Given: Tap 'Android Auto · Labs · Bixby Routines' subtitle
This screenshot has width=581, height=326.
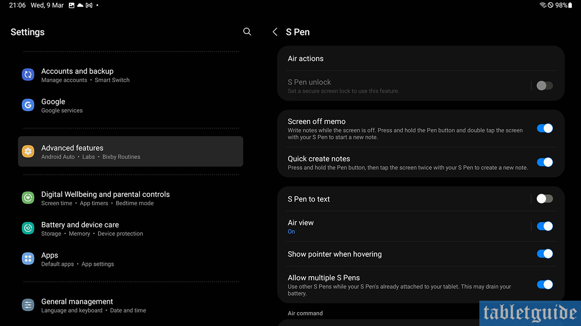Looking at the screenshot, I should (91, 157).
